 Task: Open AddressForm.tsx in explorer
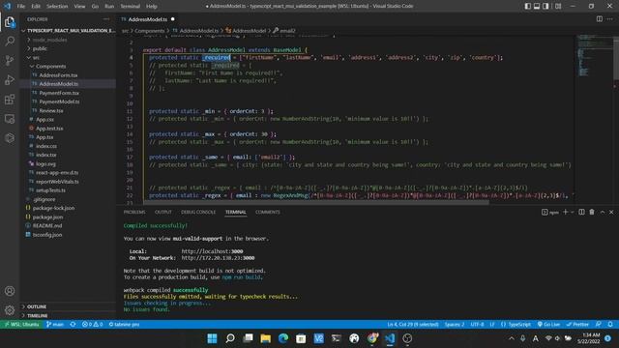tap(58, 75)
